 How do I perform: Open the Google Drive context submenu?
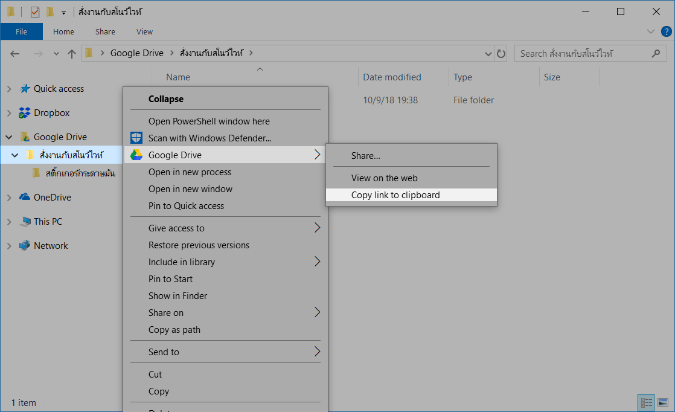pyautogui.click(x=225, y=155)
